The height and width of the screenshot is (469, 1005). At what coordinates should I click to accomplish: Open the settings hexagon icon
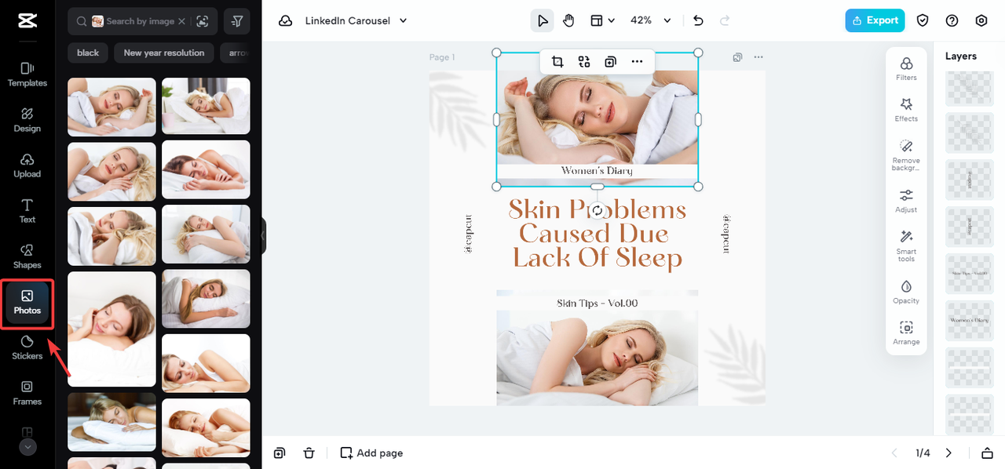tap(981, 20)
